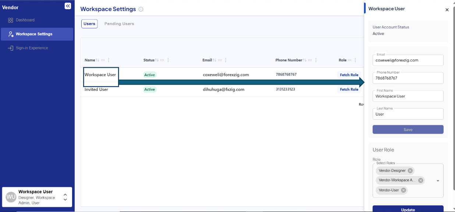Click the info icon beside Workspace Settings title
Image resolution: width=455 pixels, height=212 pixels.
(141, 9)
